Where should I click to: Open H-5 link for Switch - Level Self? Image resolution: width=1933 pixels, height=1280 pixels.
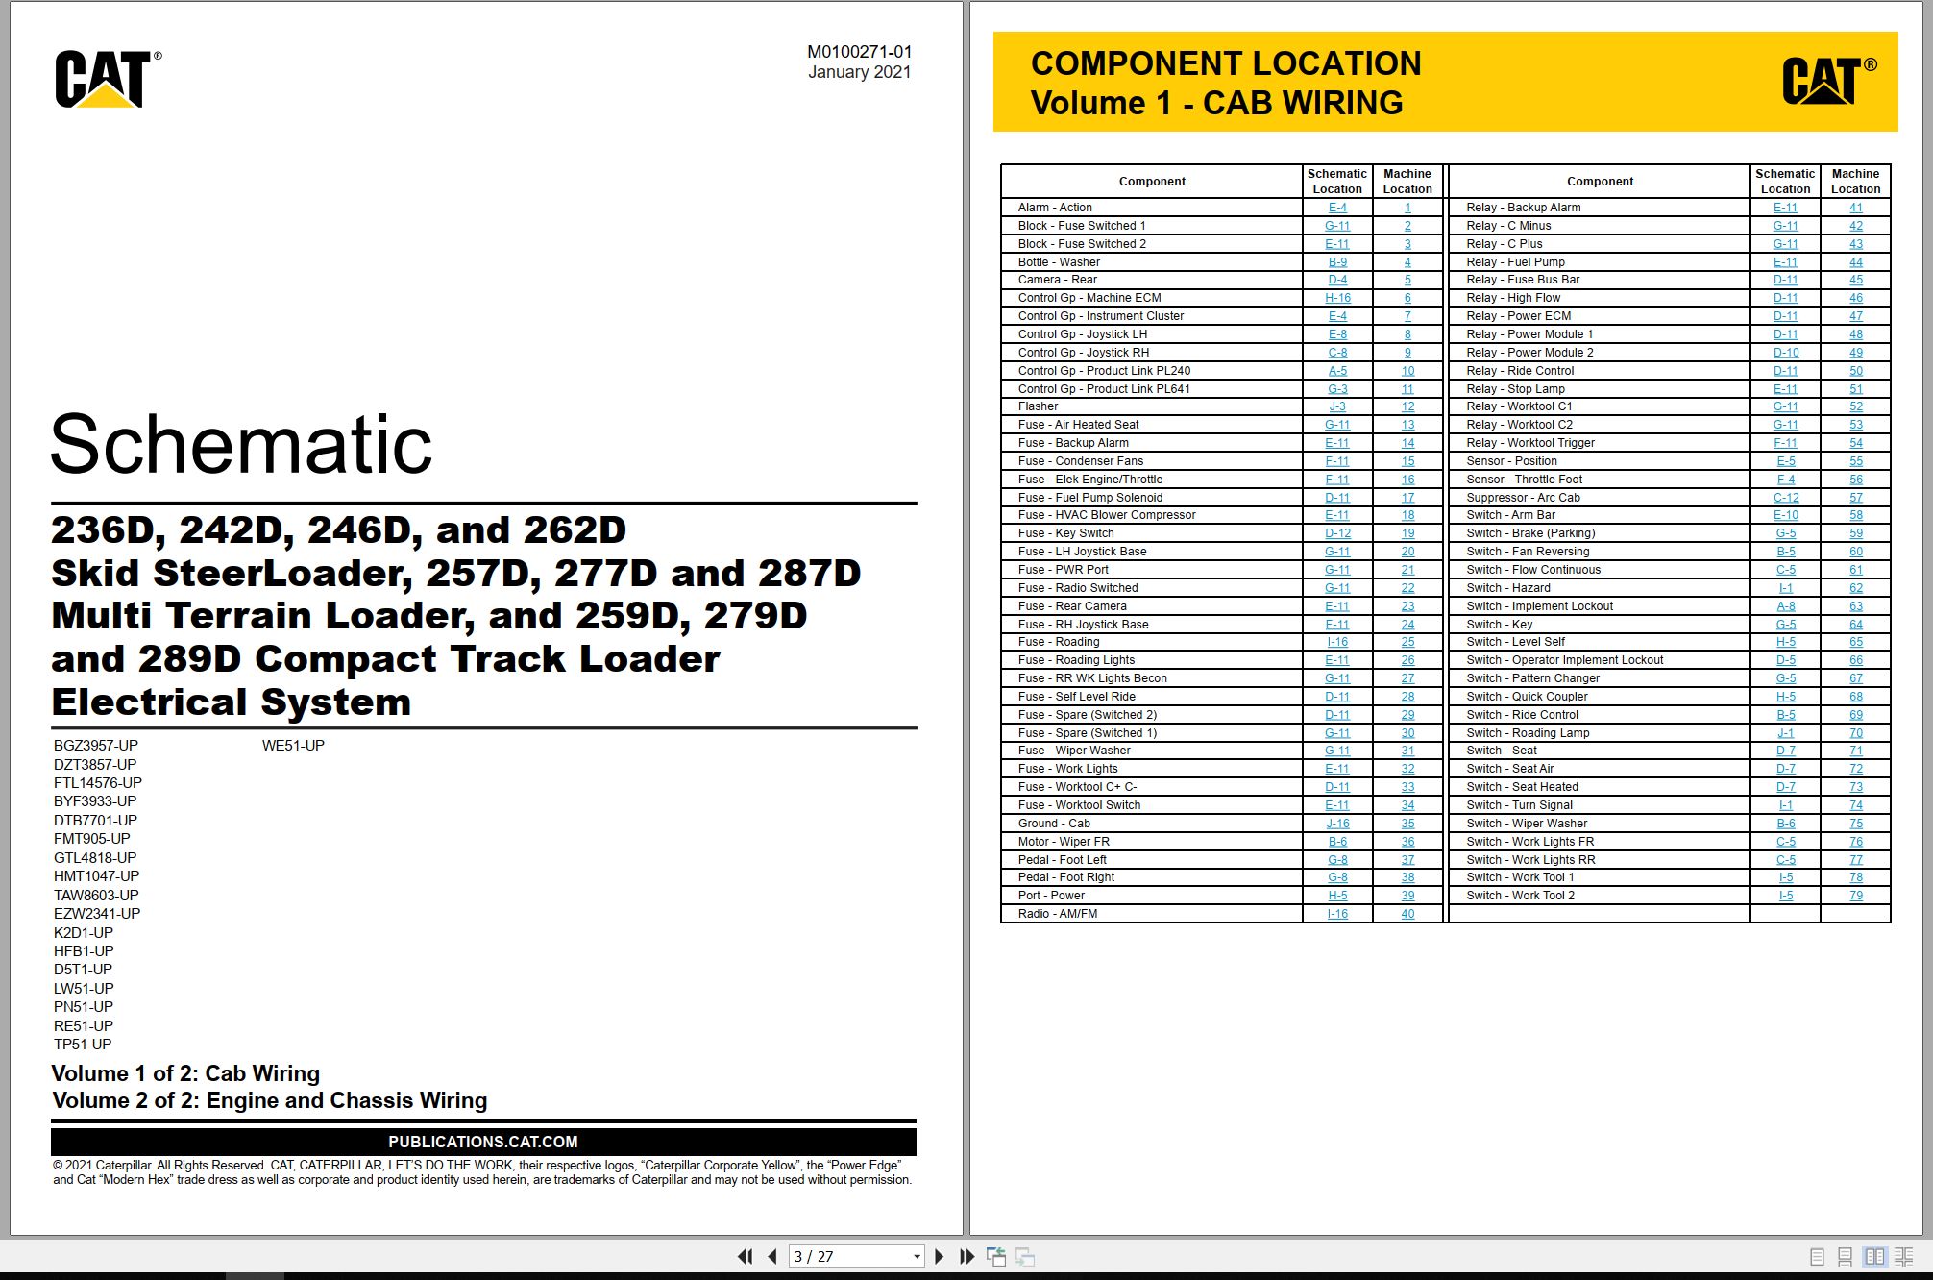[1785, 642]
